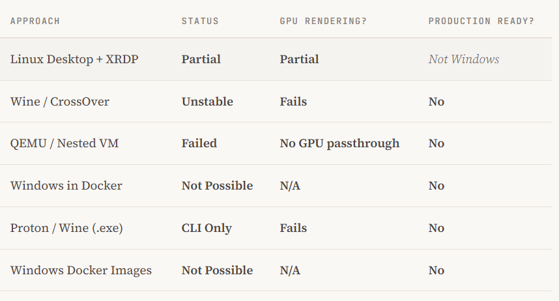Click the PRODUCTION READY? column header
The width and height of the screenshot is (559, 301).
[481, 21]
